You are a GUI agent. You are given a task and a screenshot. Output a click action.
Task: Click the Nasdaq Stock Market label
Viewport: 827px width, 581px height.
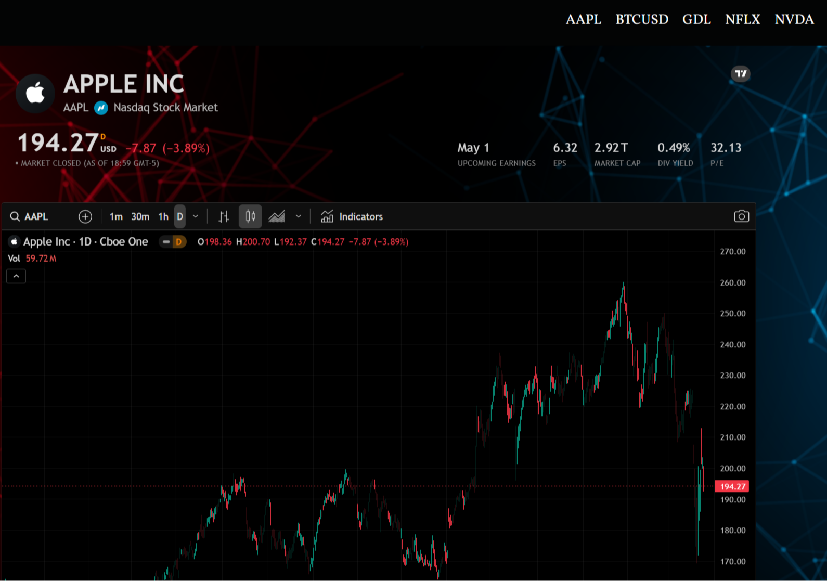click(166, 108)
